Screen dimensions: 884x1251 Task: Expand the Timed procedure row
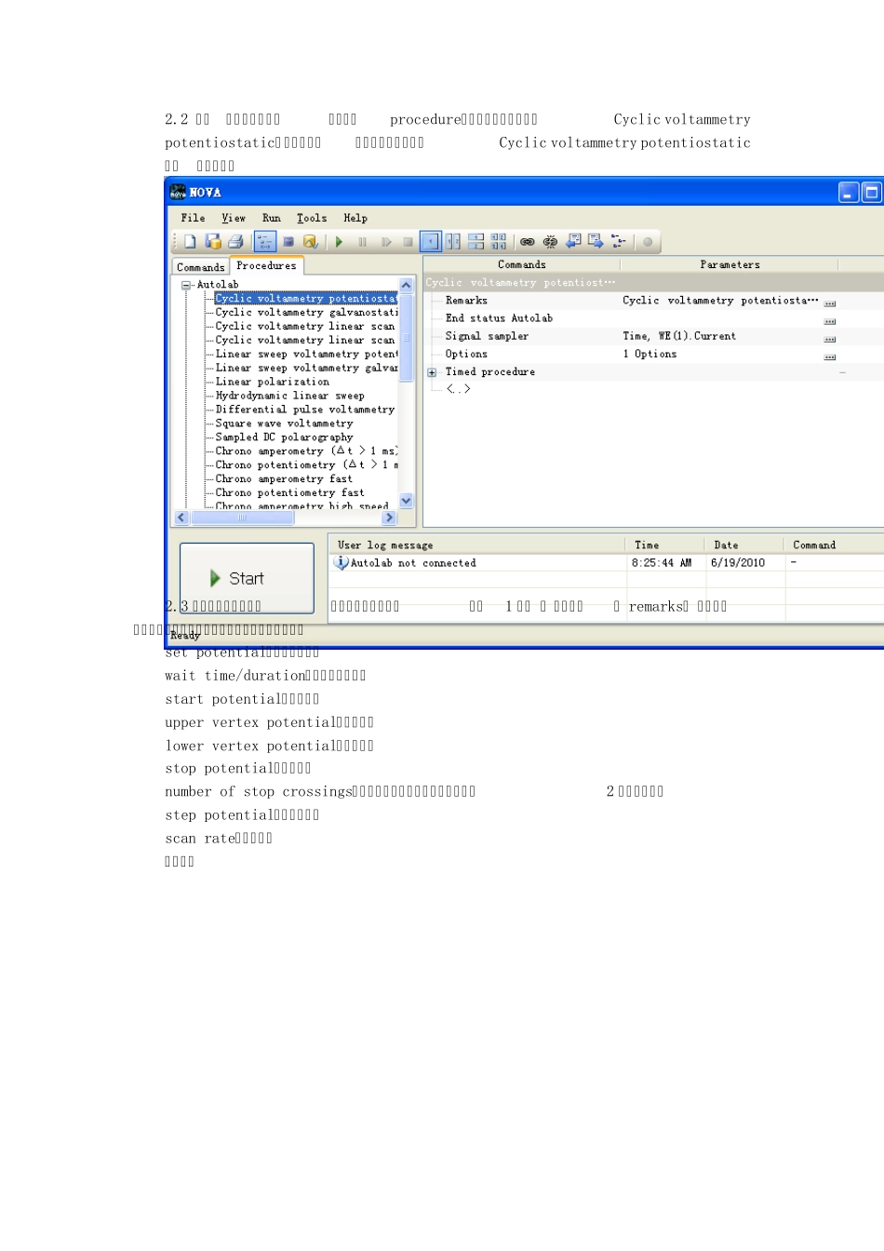pos(432,372)
